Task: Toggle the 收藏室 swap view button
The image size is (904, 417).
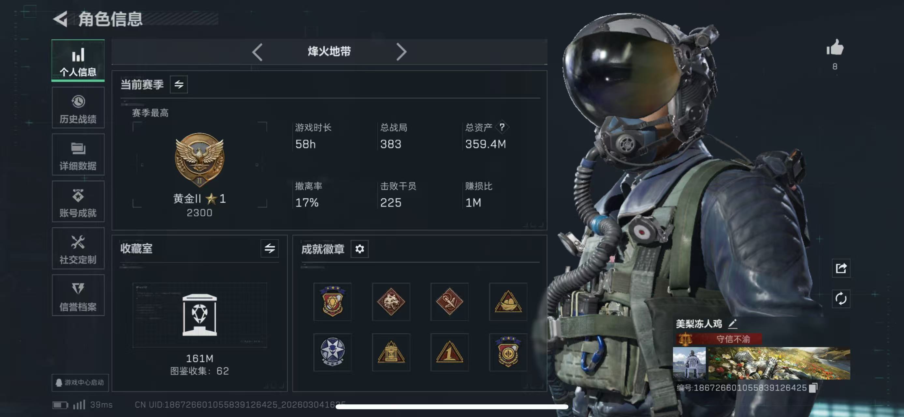Action: (x=270, y=248)
